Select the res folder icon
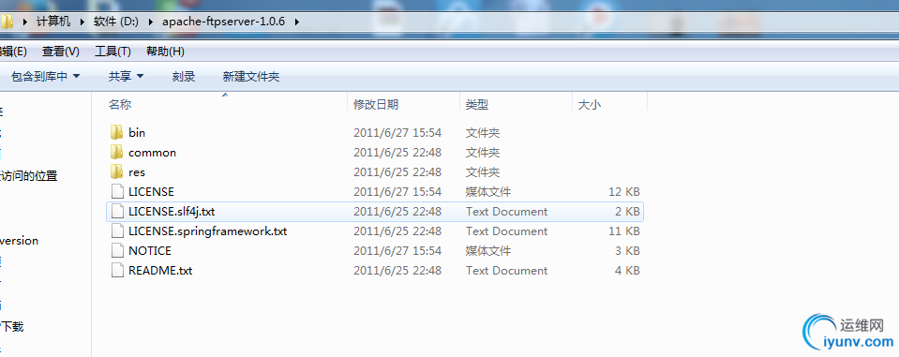This screenshot has width=899, height=357. (116, 171)
